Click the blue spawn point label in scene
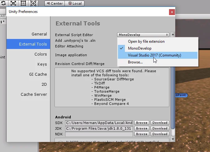The image size is (210, 152). 181,95
